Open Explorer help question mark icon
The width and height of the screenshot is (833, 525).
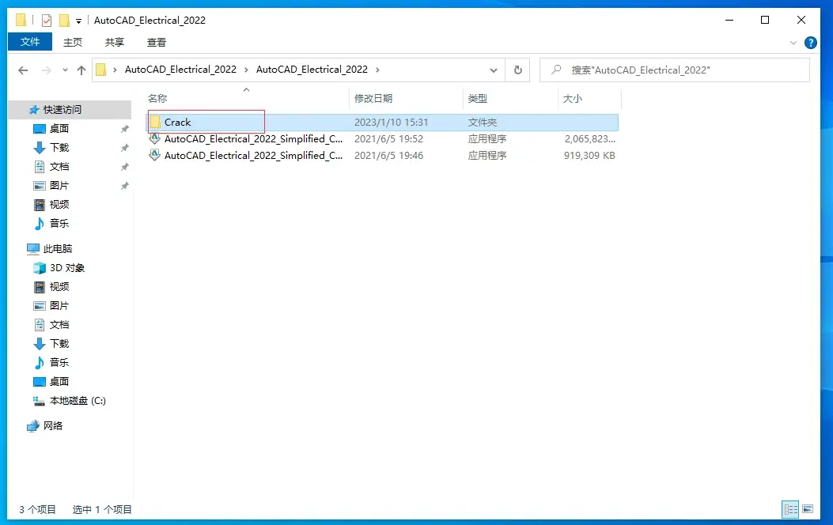click(x=811, y=43)
